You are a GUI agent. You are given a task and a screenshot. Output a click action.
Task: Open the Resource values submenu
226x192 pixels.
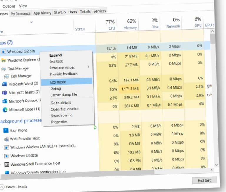click(x=62, y=68)
